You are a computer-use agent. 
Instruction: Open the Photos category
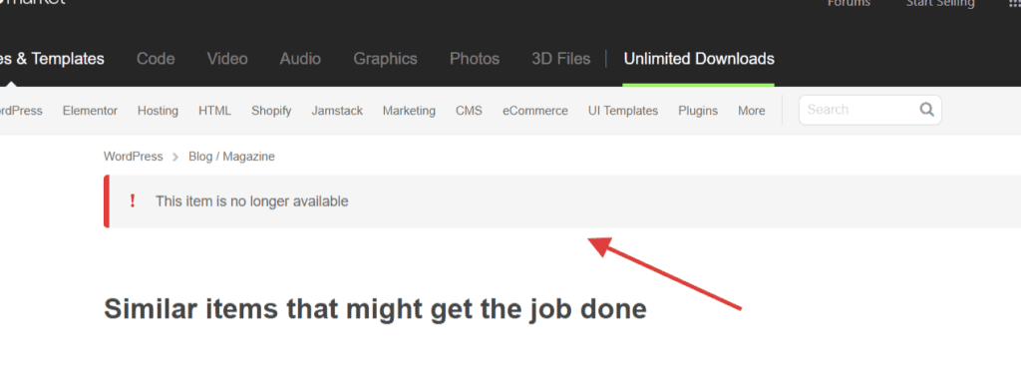[475, 59]
